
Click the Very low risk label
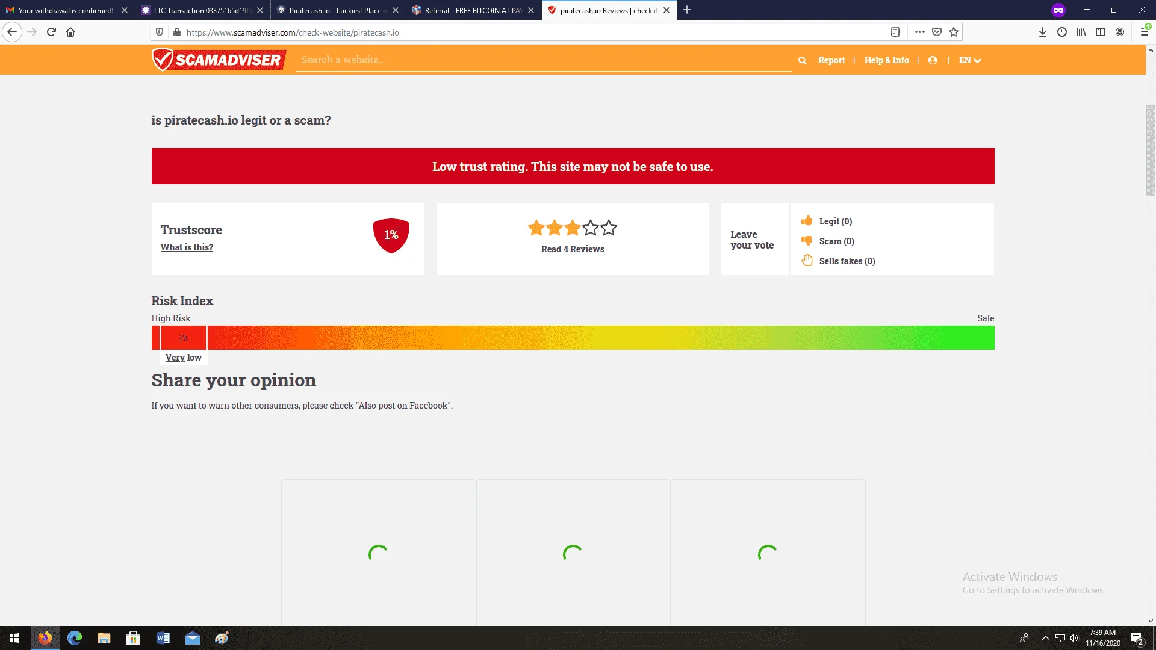pyautogui.click(x=184, y=357)
